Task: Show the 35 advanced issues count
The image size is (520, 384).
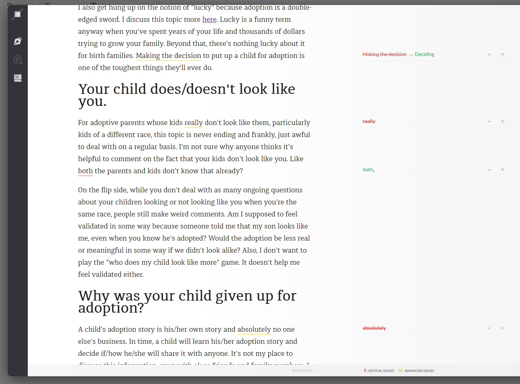Action: pos(416,371)
